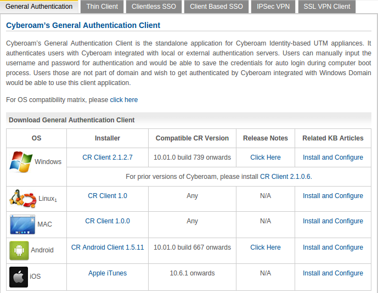
Task: Open Install and Configure article for Android
Action: (333, 247)
